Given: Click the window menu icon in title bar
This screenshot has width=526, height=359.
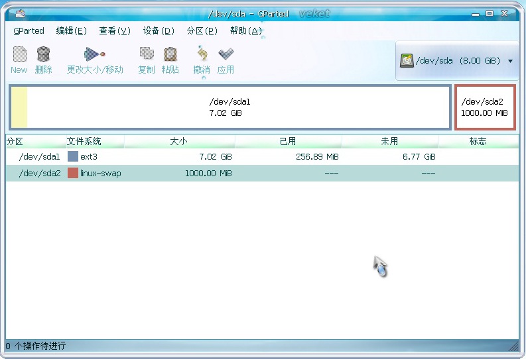Looking at the screenshot, I should [x=20, y=13].
